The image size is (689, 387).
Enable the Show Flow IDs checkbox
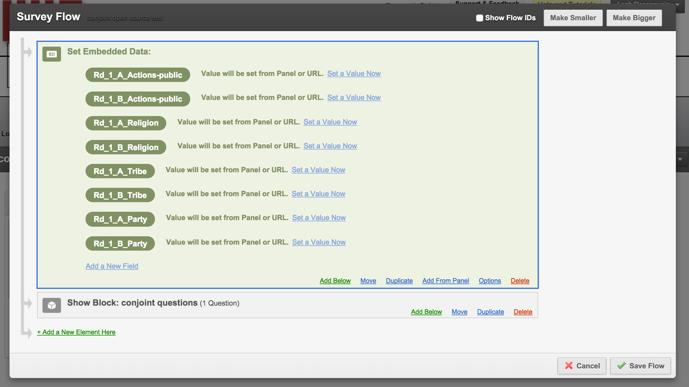pos(479,18)
